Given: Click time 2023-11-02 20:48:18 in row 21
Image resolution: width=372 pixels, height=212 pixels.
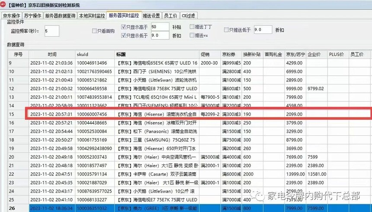Looking at the screenshot, I should click(51, 165).
